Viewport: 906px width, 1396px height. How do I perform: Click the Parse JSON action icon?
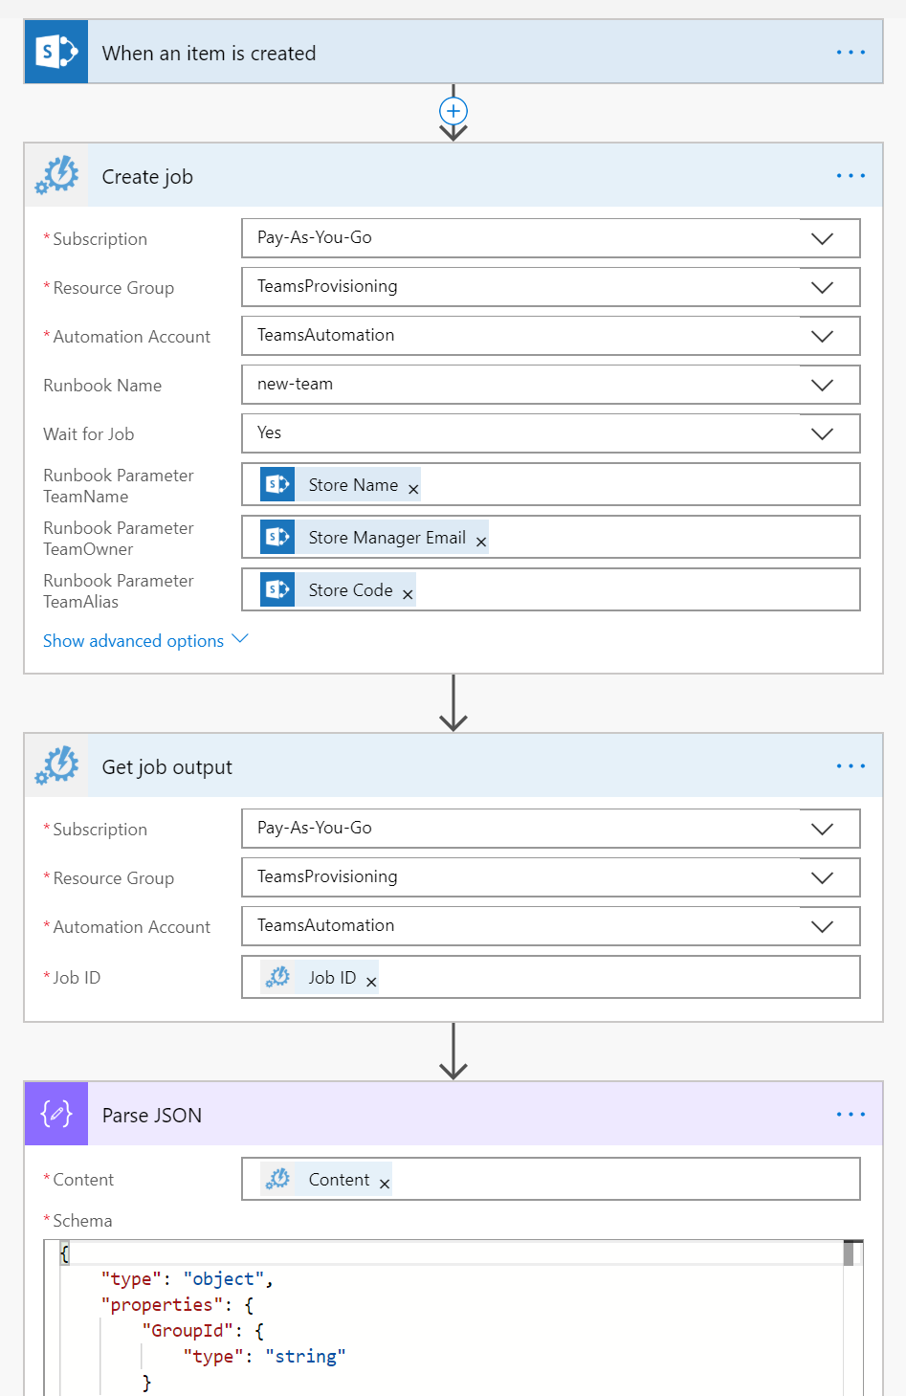[56, 1115]
